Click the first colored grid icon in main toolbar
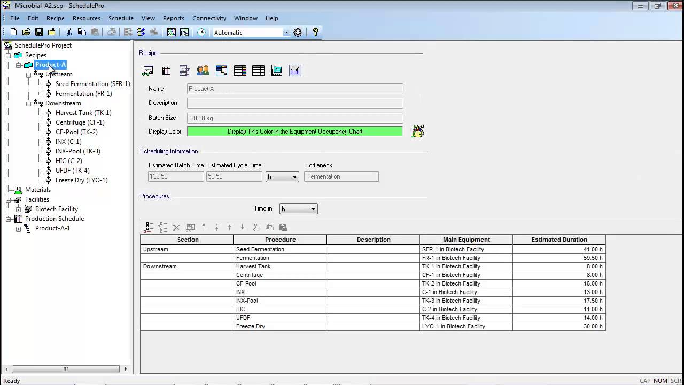684x385 pixels. [172, 33]
